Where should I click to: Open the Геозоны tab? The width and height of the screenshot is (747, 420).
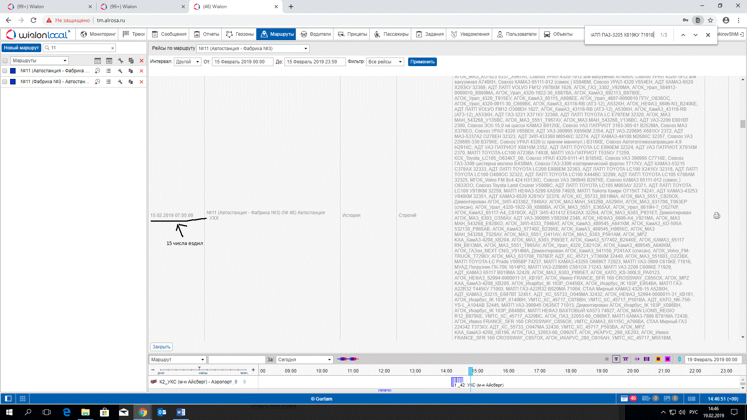pyautogui.click(x=240, y=34)
